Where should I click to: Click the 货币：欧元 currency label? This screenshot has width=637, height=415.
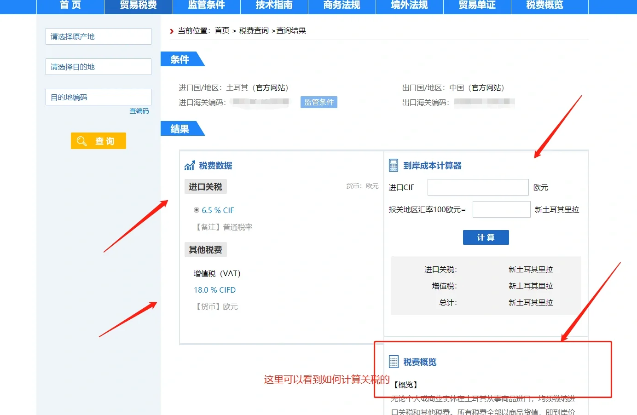coord(363,186)
